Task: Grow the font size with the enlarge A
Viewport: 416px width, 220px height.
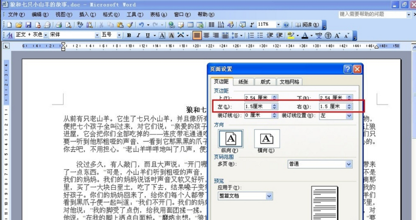Action: point(337,35)
